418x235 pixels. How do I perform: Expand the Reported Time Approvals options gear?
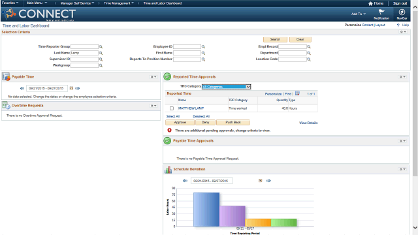point(402,77)
